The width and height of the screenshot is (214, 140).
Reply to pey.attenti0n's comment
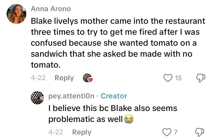[x=82, y=132]
